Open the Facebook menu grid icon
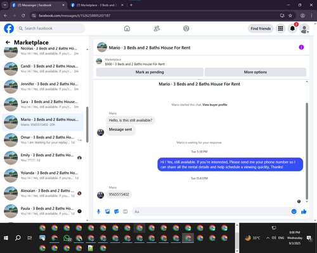The width and height of the screenshot is (317, 253). [x=280, y=28]
